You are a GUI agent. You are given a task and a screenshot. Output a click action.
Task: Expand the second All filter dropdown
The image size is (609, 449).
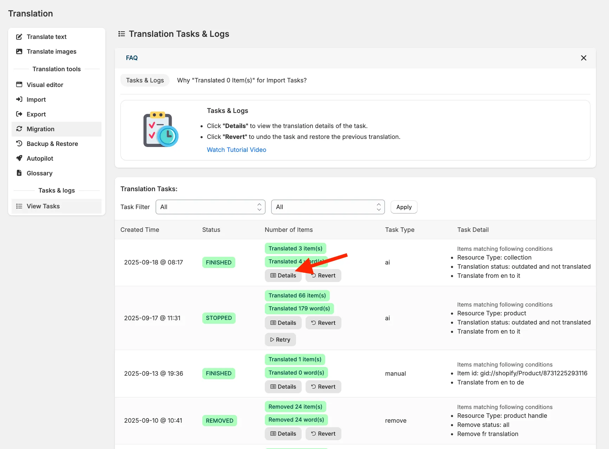pos(328,207)
